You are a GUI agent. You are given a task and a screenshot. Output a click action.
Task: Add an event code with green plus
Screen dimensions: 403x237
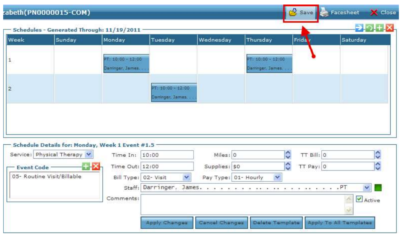point(86,167)
